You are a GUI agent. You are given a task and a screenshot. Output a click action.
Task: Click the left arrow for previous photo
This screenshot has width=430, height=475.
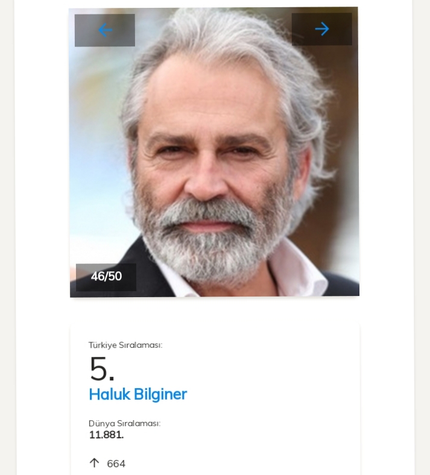click(106, 30)
